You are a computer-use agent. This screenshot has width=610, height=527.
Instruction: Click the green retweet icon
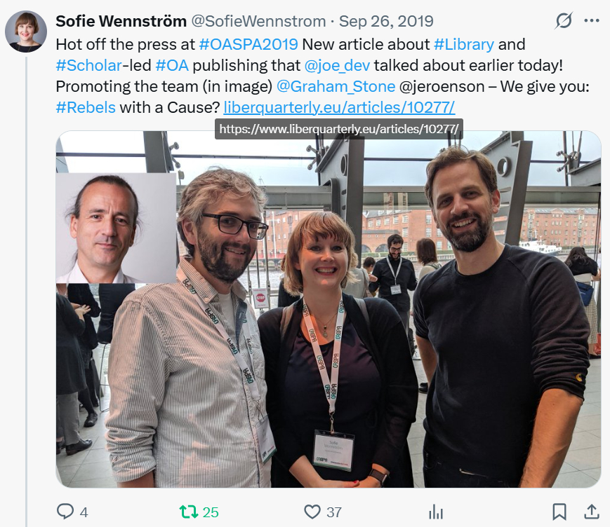click(x=189, y=512)
